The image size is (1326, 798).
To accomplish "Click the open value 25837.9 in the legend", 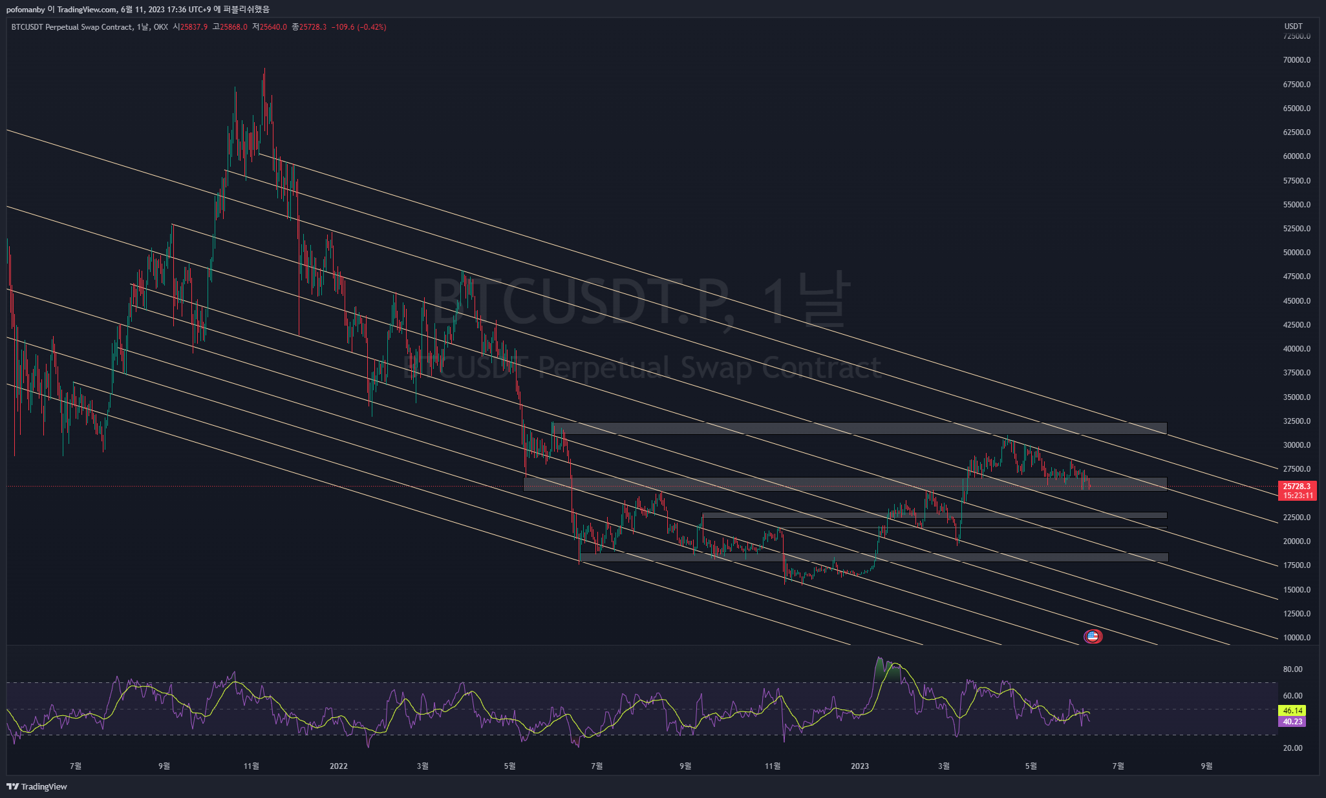I will [195, 27].
